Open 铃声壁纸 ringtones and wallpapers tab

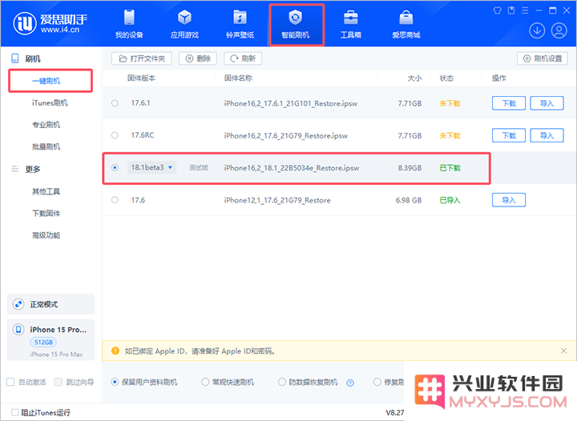(240, 24)
